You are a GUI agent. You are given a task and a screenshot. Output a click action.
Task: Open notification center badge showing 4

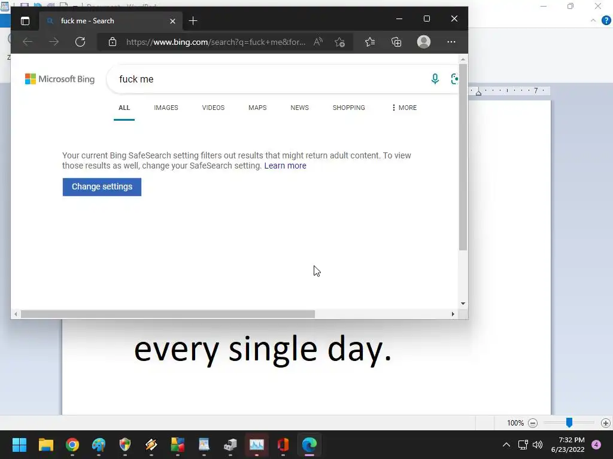596,445
